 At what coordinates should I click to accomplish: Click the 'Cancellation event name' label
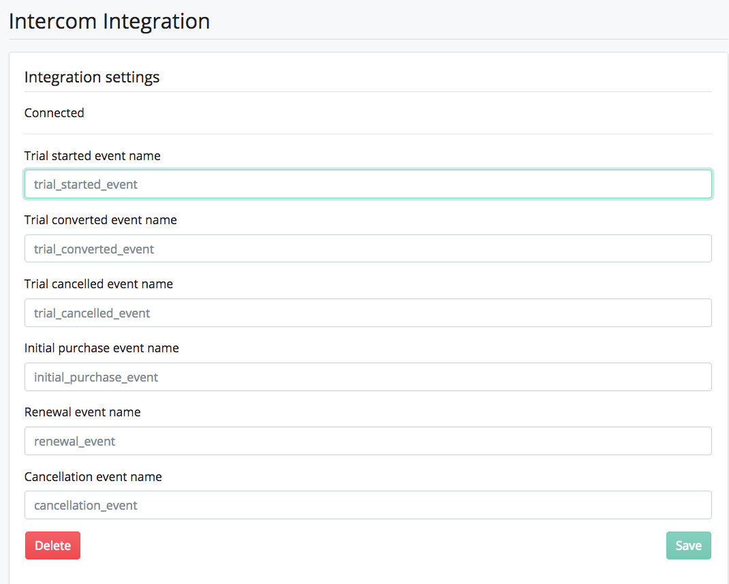93,476
